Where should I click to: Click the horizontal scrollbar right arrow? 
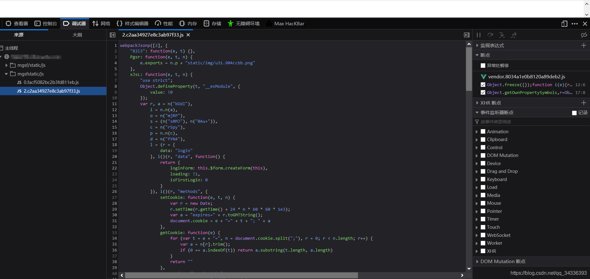[x=462, y=275]
